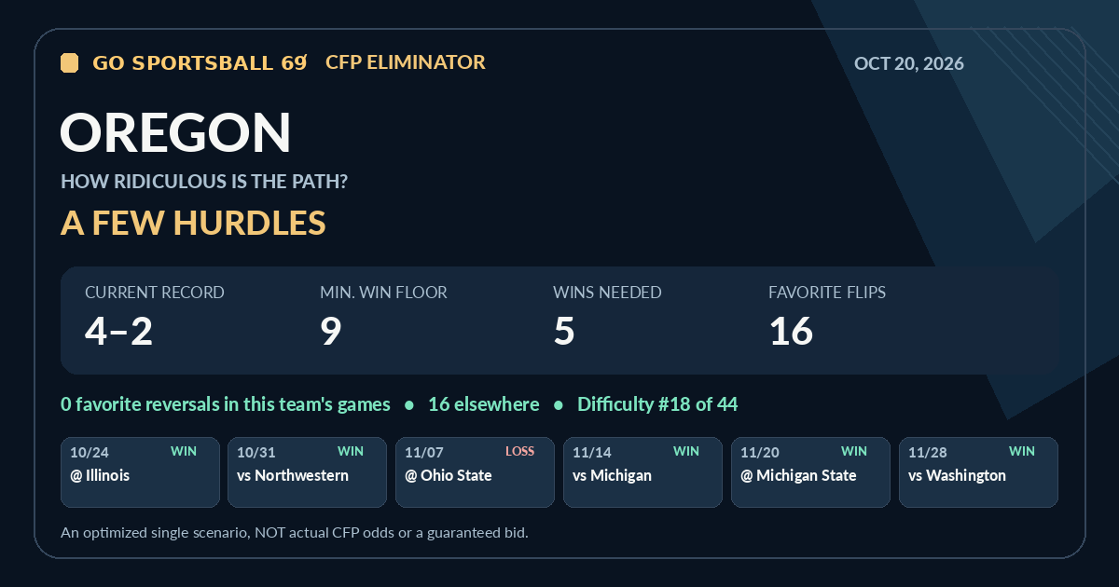Open the 10/24 @ Illinois game card
Screen dimensions: 1119x587
[x=140, y=472]
